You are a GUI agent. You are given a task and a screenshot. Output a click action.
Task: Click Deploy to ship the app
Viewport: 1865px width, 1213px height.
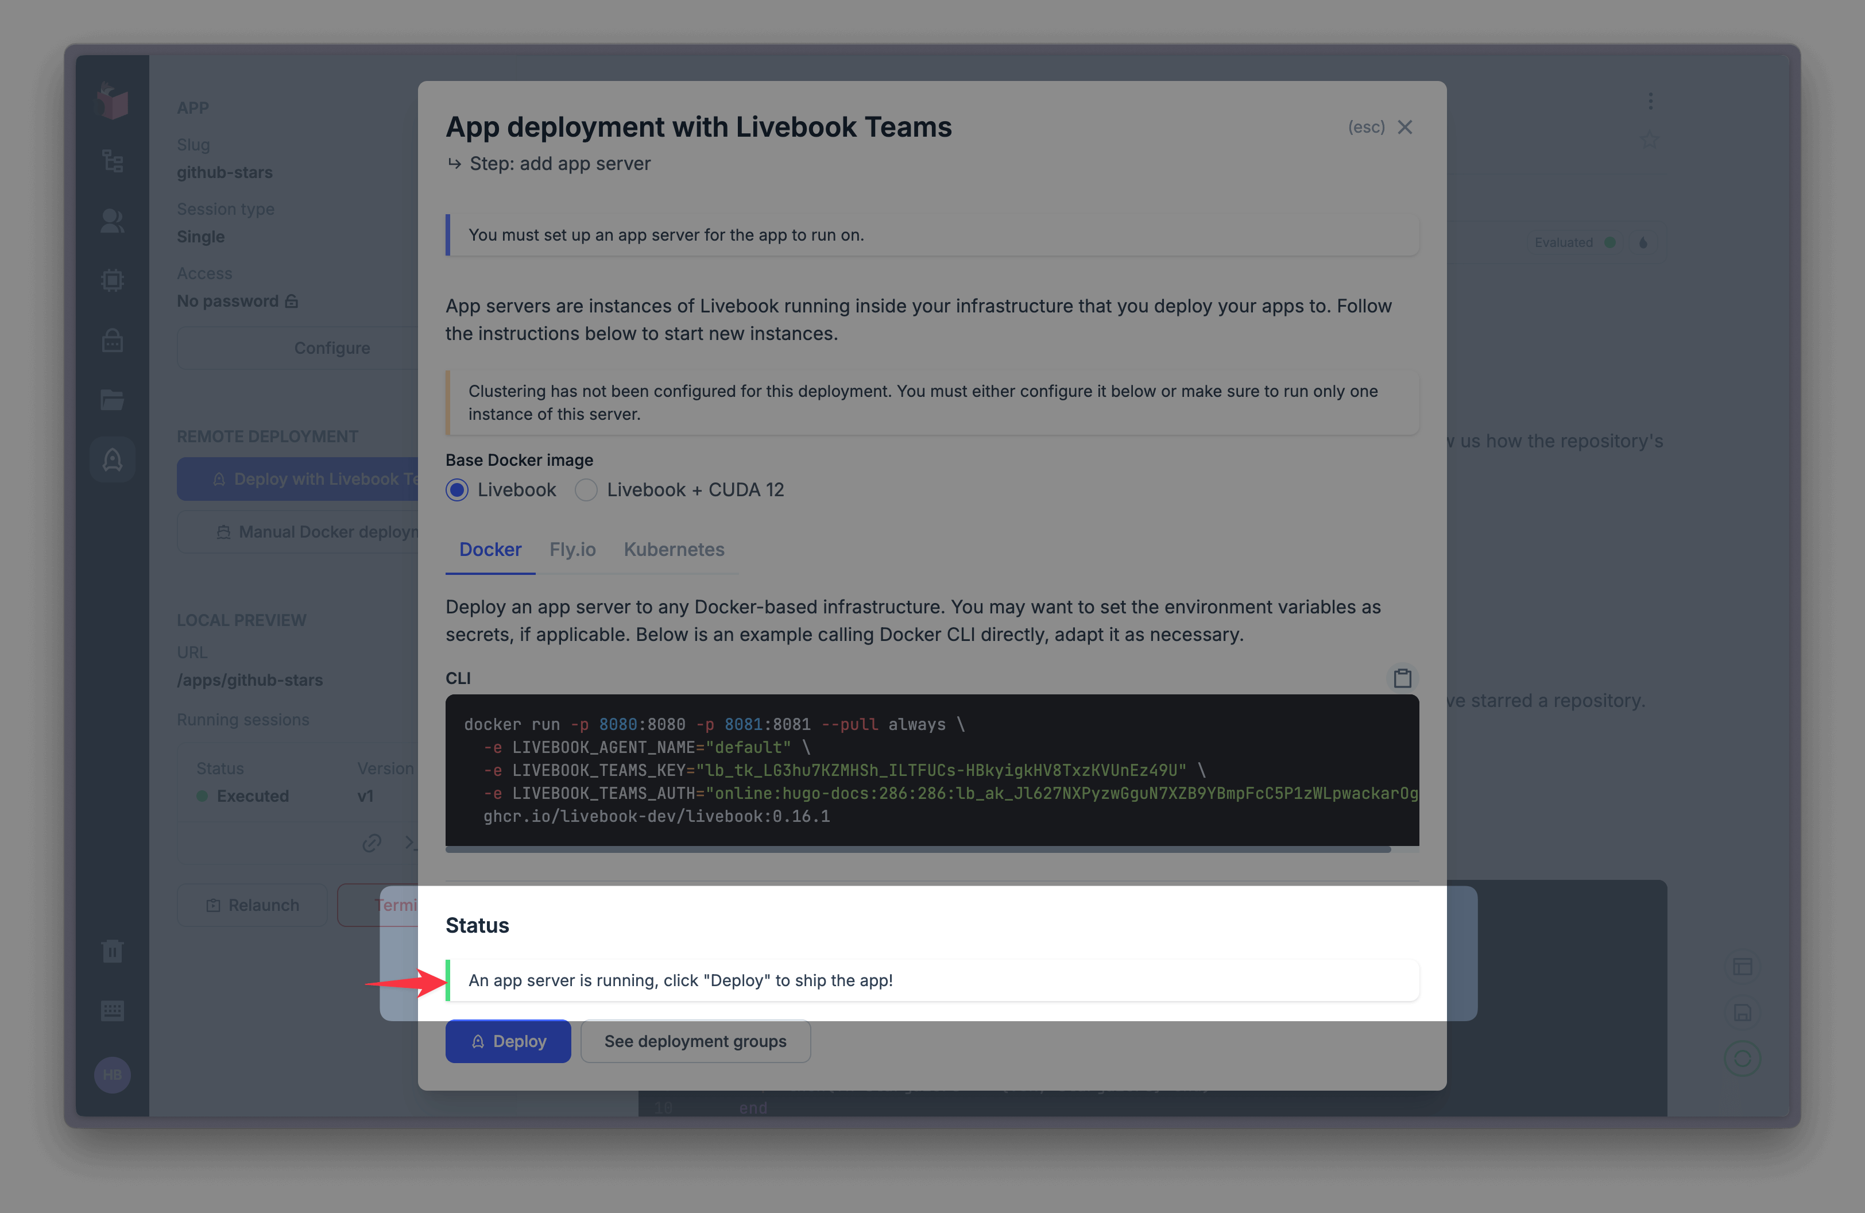[508, 1041]
